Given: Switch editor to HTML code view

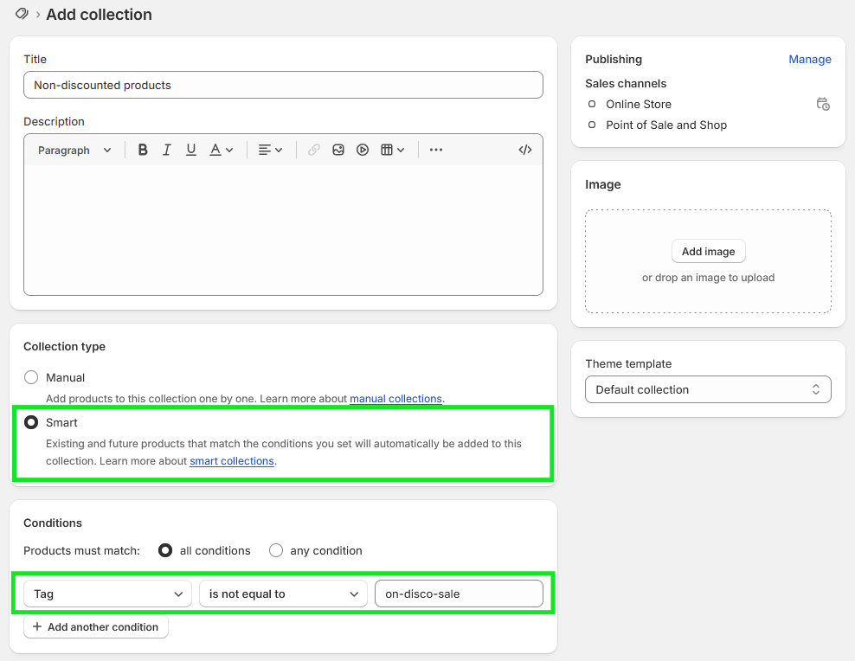Looking at the screenshot, I should 525,150.
